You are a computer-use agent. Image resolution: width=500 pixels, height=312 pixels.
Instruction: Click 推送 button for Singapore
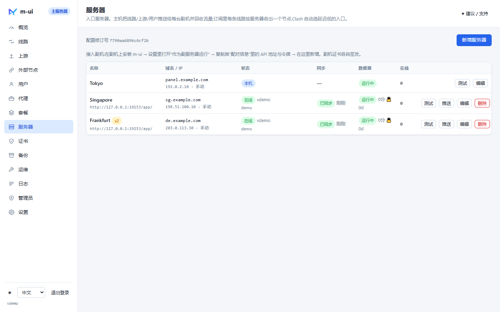click(447, 103)
